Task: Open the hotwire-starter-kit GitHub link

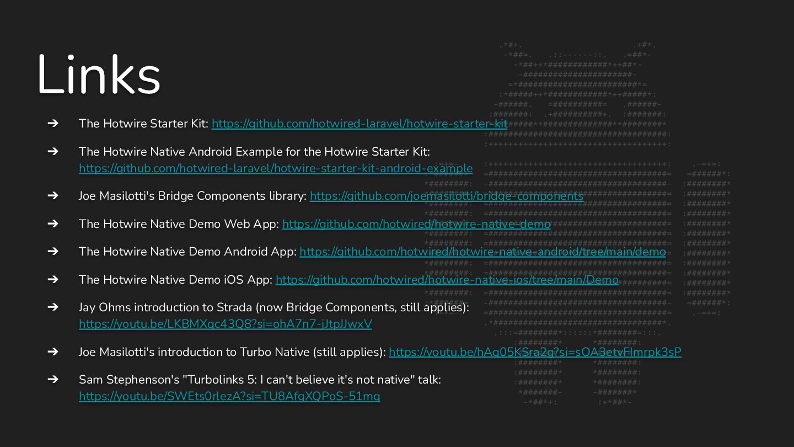Action: tap(360, 124)
